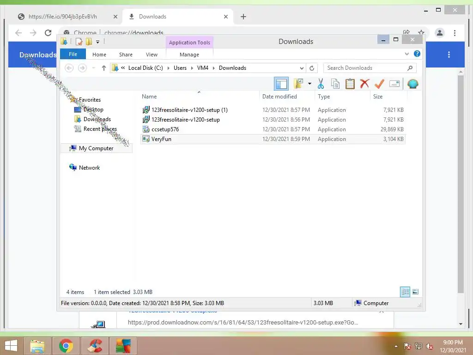Screen dimensions: 473x355
Task: Click the Application Tools contextual tab
Action: [189, 43]
